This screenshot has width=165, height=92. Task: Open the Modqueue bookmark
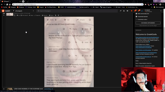click(x=21, y=7)
